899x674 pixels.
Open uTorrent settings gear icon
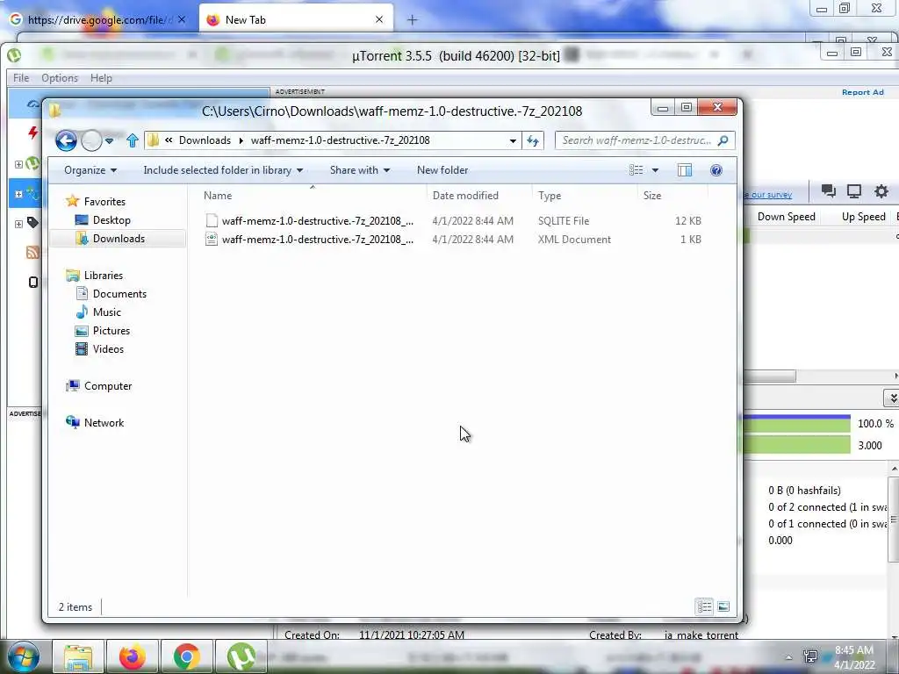point(881,190)
